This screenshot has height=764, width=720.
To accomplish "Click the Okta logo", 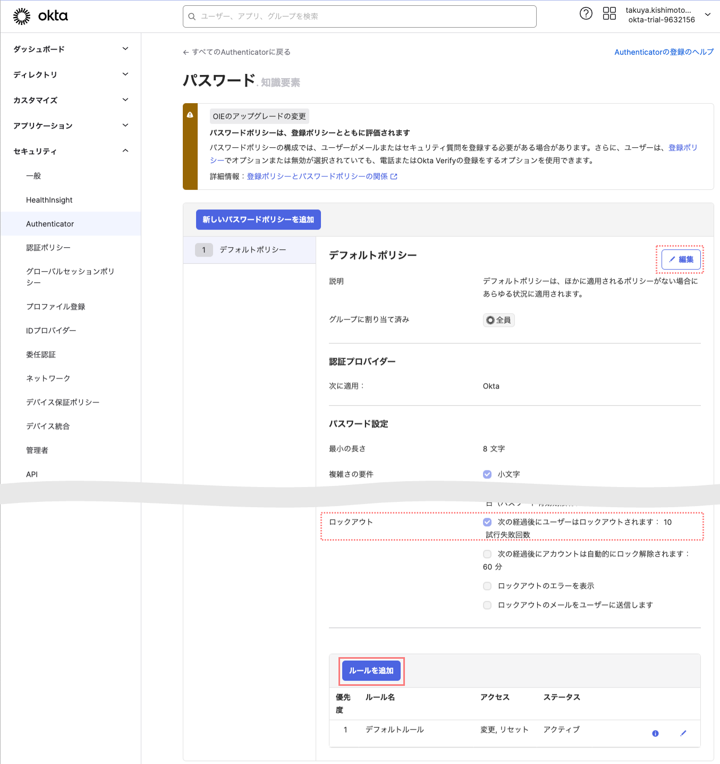I will [40, 16].
